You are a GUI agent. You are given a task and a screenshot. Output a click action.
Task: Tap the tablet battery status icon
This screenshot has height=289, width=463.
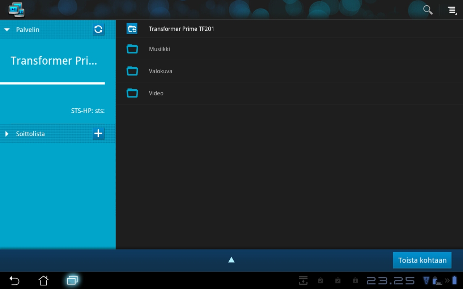coord(454,280)
